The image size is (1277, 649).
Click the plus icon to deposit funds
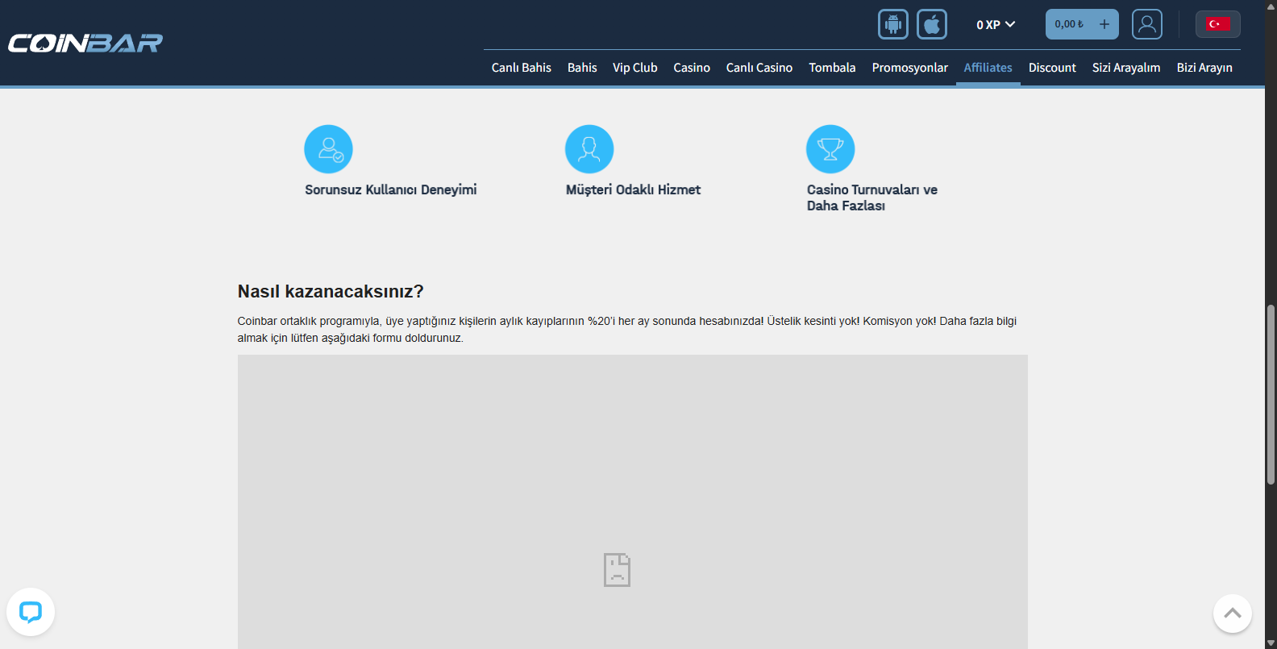tap(1104, 24)
